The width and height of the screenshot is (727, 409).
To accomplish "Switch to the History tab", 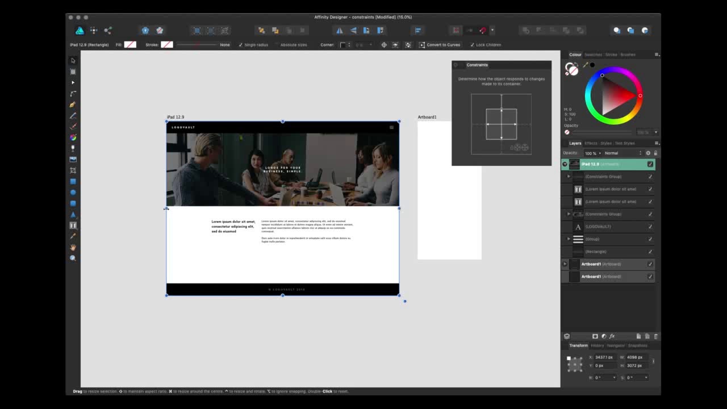I will pos(597,345).
